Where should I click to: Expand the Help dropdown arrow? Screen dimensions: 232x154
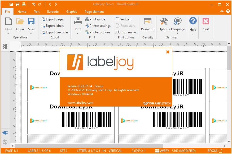coord(193,34)
